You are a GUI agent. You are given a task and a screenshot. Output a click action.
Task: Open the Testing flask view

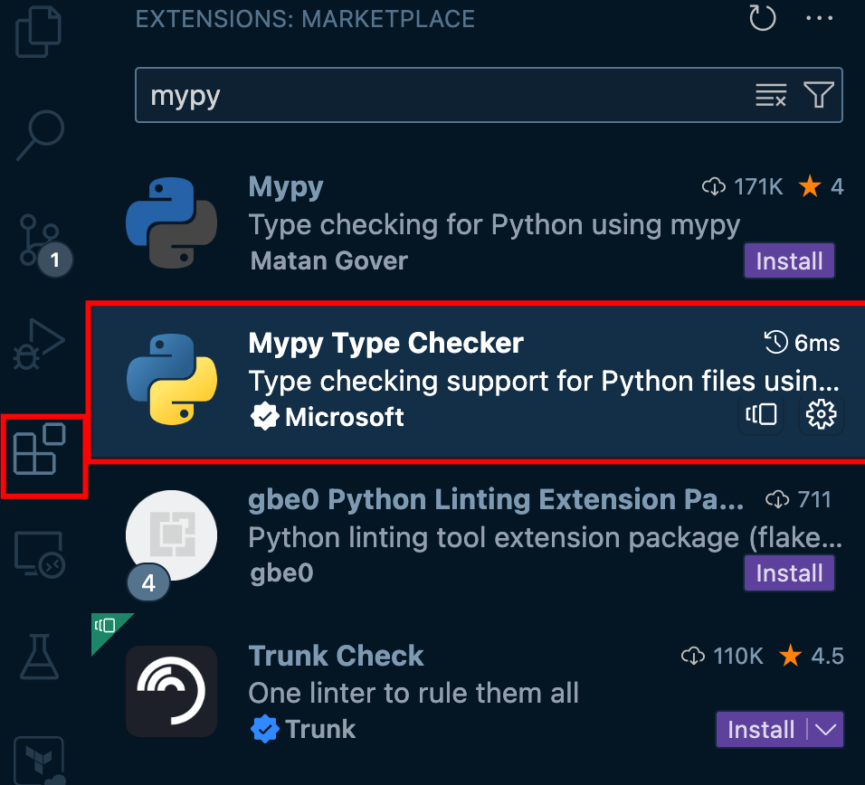point(39,657)
